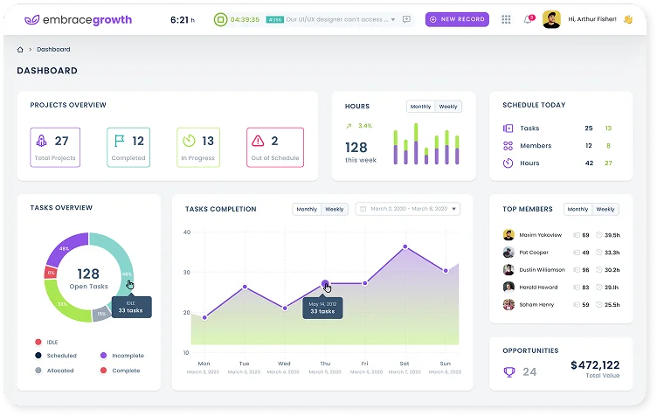Viewport: 657px width, 416px height.
Task: Click the Total Projects rocket icon
Action: [x=41, y=141]
